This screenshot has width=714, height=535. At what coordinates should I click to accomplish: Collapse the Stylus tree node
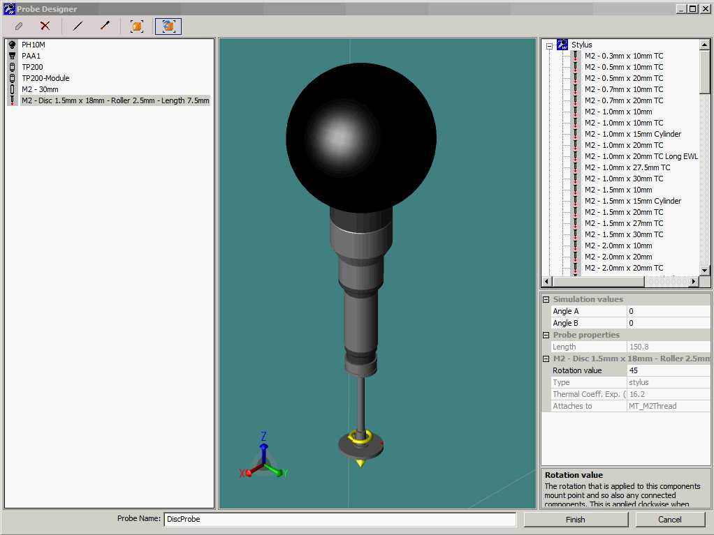(549, 45)
